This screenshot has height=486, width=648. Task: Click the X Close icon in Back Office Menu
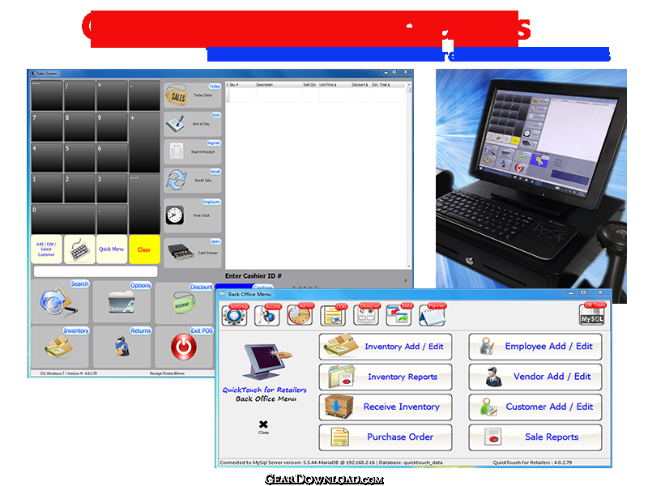[263, 427]
